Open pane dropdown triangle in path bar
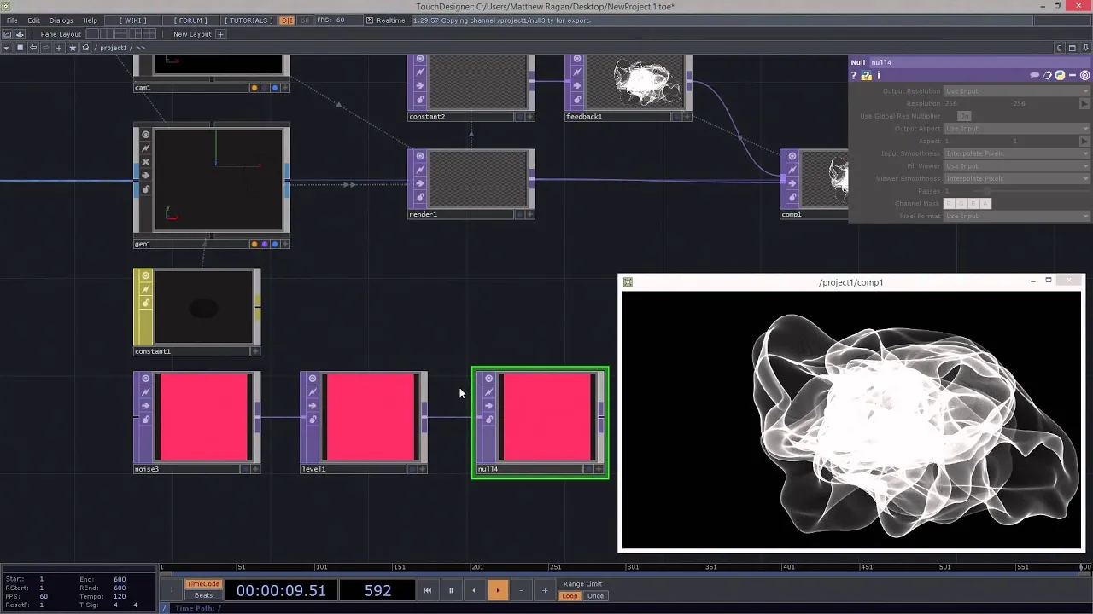 point(7,48)
